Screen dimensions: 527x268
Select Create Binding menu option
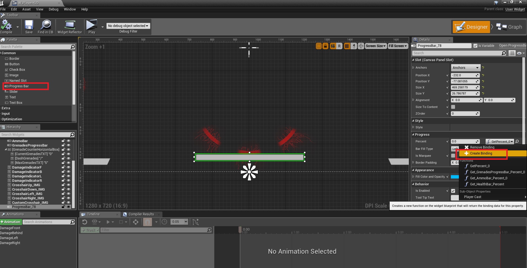[x=481, y=153]
